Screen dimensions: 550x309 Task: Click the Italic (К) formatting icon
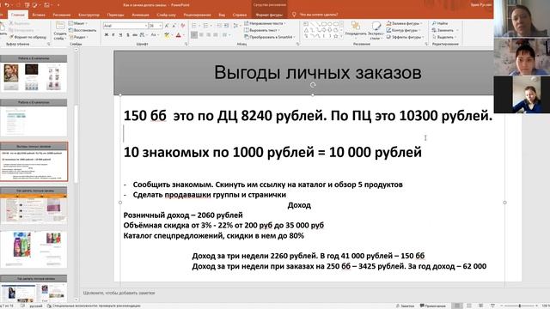pyautogui.click(x=113, y=34)
